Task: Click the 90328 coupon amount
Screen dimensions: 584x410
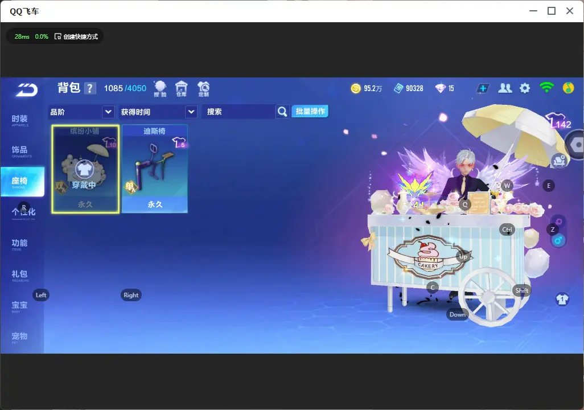Action: tap(414, 88)
